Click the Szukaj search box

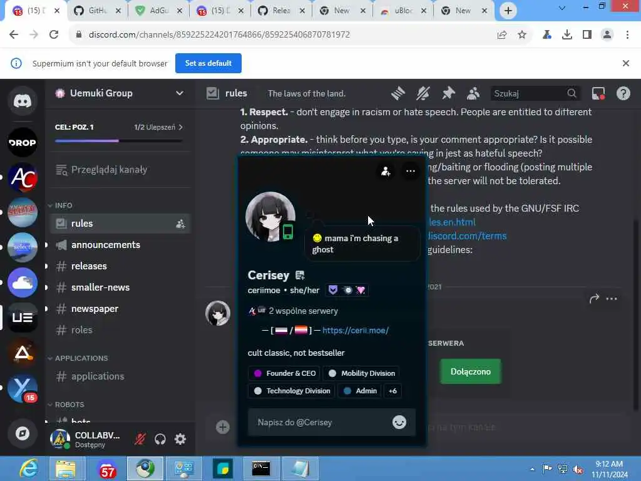point(535,94)
